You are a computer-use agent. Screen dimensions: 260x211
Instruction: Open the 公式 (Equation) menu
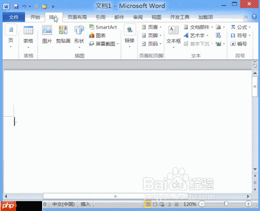(241, 27)
